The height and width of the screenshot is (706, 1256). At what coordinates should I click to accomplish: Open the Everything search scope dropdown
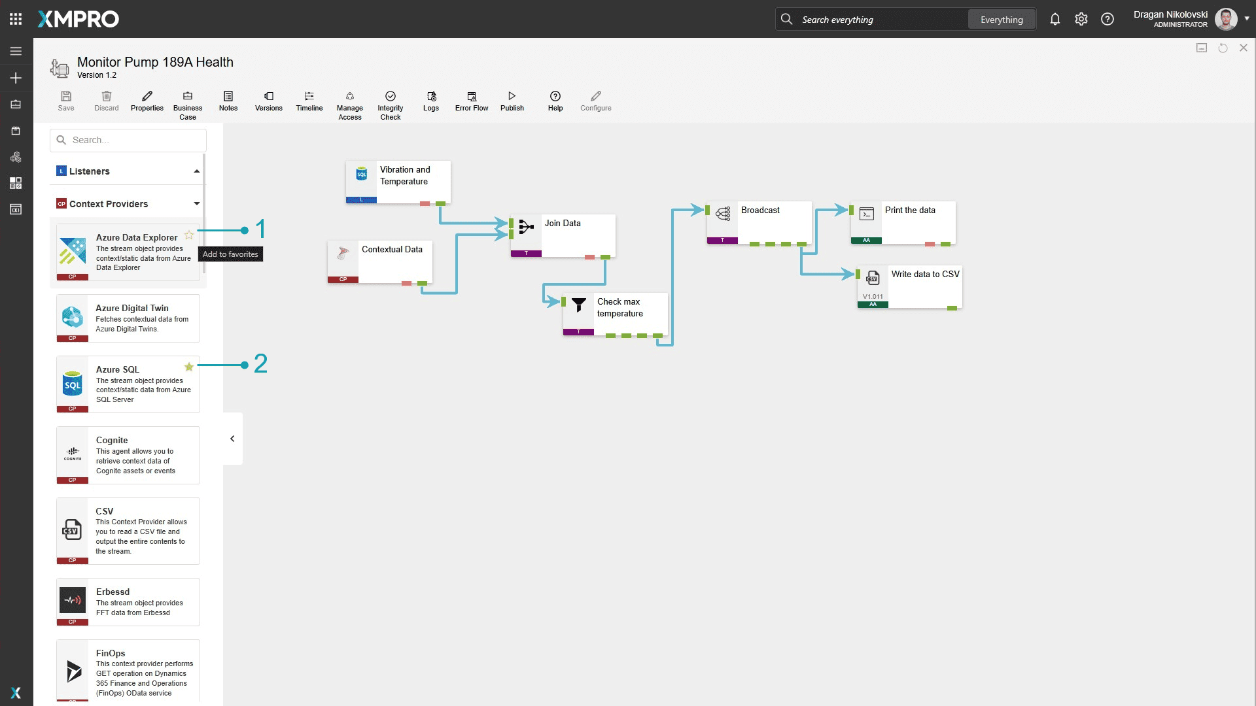coord(1001,20)
